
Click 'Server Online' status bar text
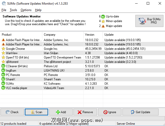pyautogui.click(x=126, y=124)
